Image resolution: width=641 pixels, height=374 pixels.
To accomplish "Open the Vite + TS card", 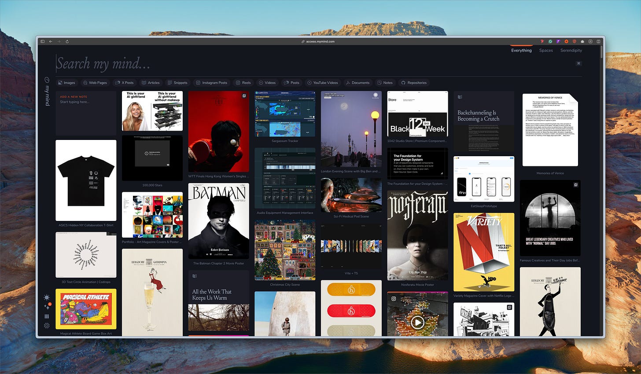I will [x=351, y=246].
